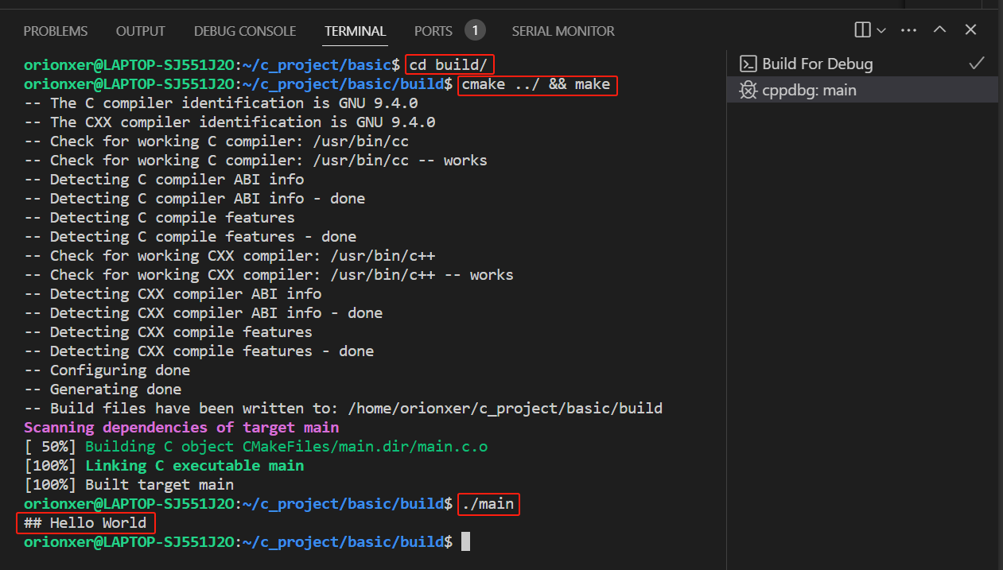Click the badge showing 1 next to PORTS
Viewport: 1003px width, 570px height.
tap(475, 31)
